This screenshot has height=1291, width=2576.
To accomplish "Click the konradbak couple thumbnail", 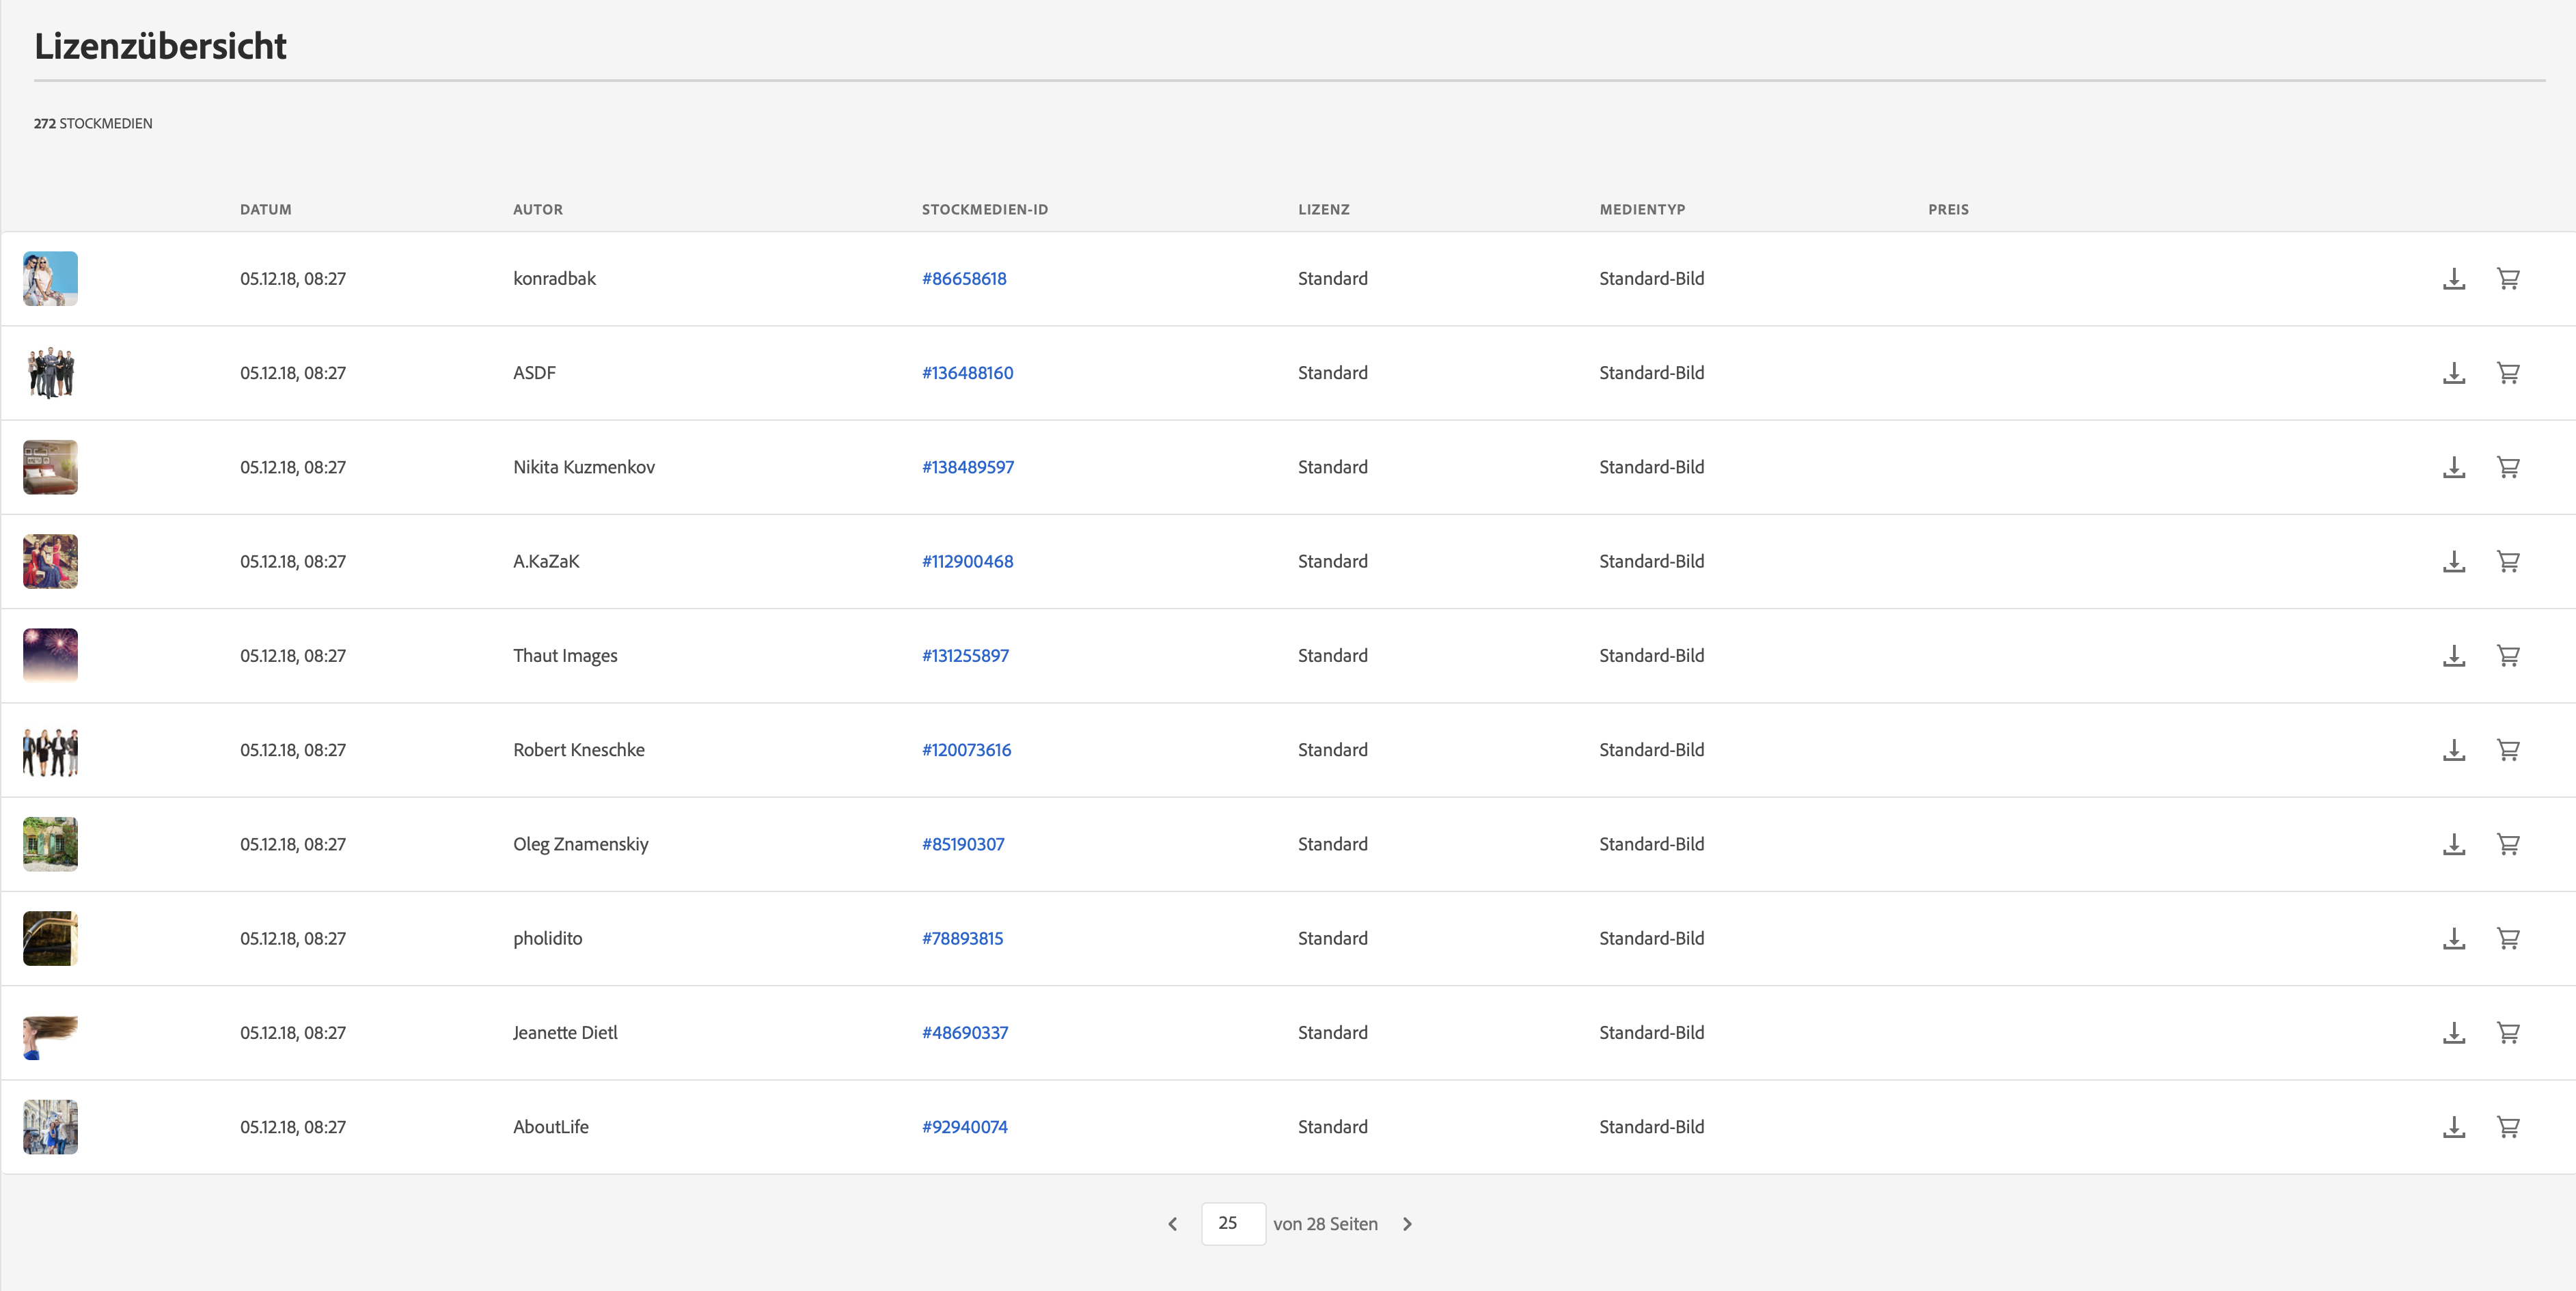I will pyautogui.click(x=50, y=279).
